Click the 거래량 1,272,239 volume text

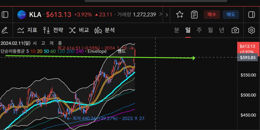(137, 14)
